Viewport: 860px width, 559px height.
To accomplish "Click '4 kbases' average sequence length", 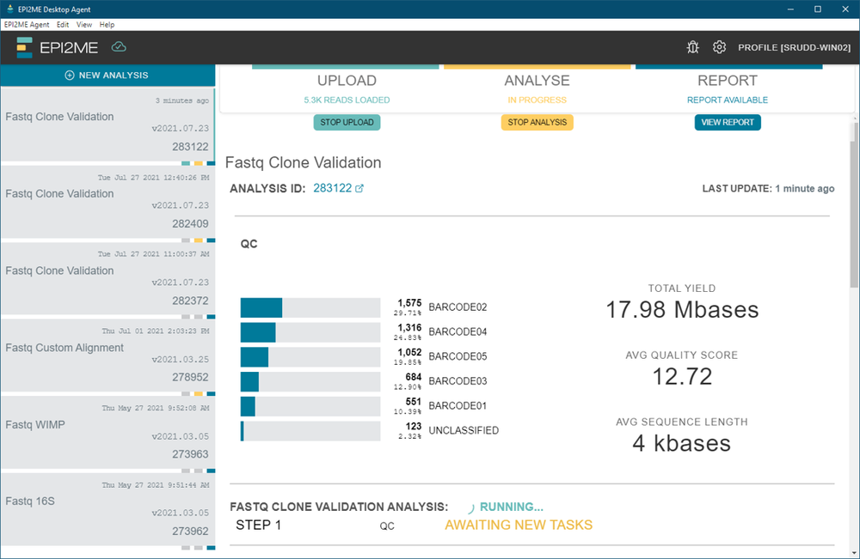I will point(682,443).
